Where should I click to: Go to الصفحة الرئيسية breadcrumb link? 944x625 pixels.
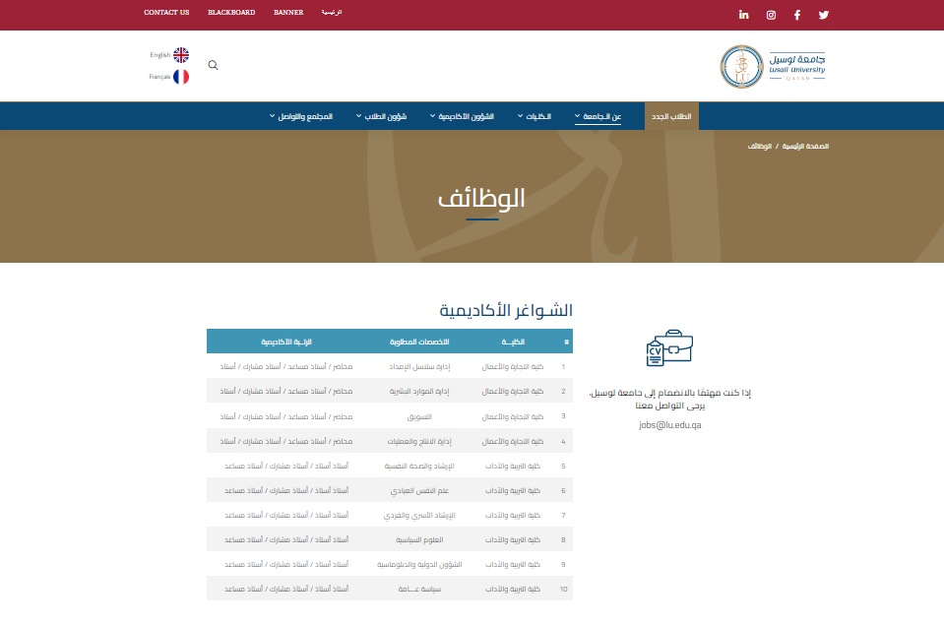click(x=805, y=146)
